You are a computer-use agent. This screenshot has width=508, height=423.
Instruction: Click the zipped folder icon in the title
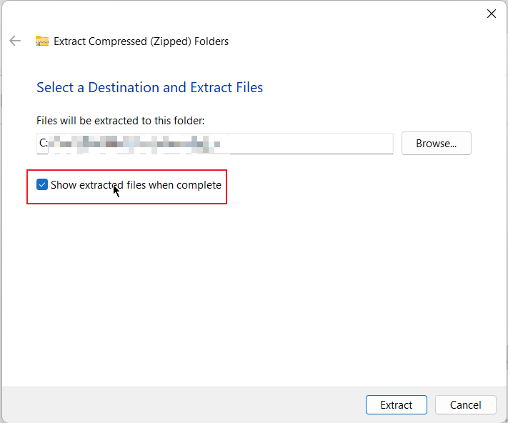(x=42, y=41)
